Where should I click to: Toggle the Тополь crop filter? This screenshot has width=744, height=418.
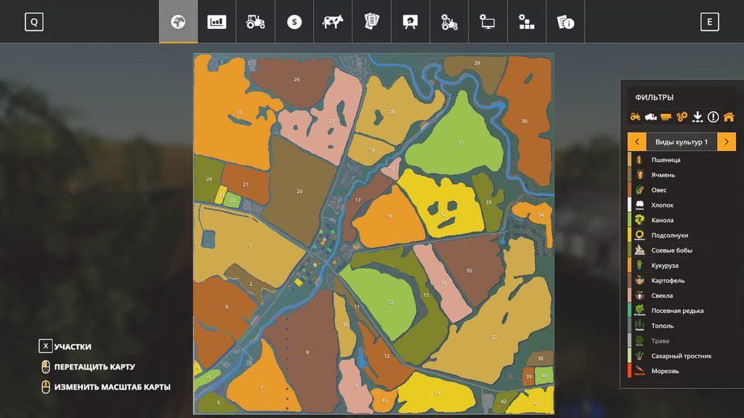pos(682,326)
